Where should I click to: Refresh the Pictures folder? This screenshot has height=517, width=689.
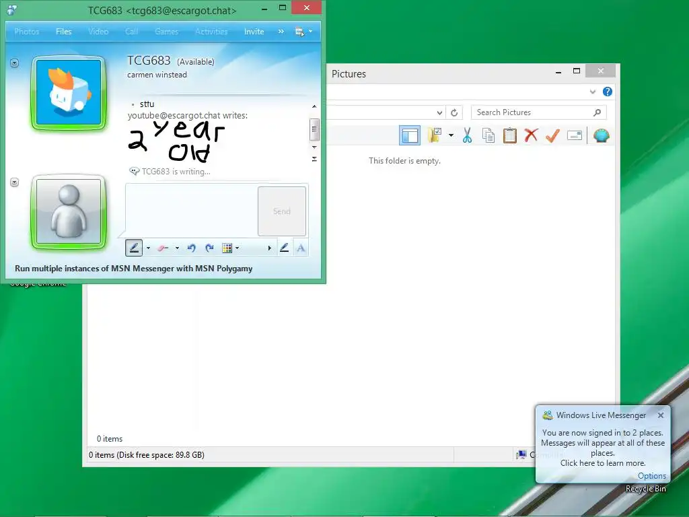[x=454, y=112]
